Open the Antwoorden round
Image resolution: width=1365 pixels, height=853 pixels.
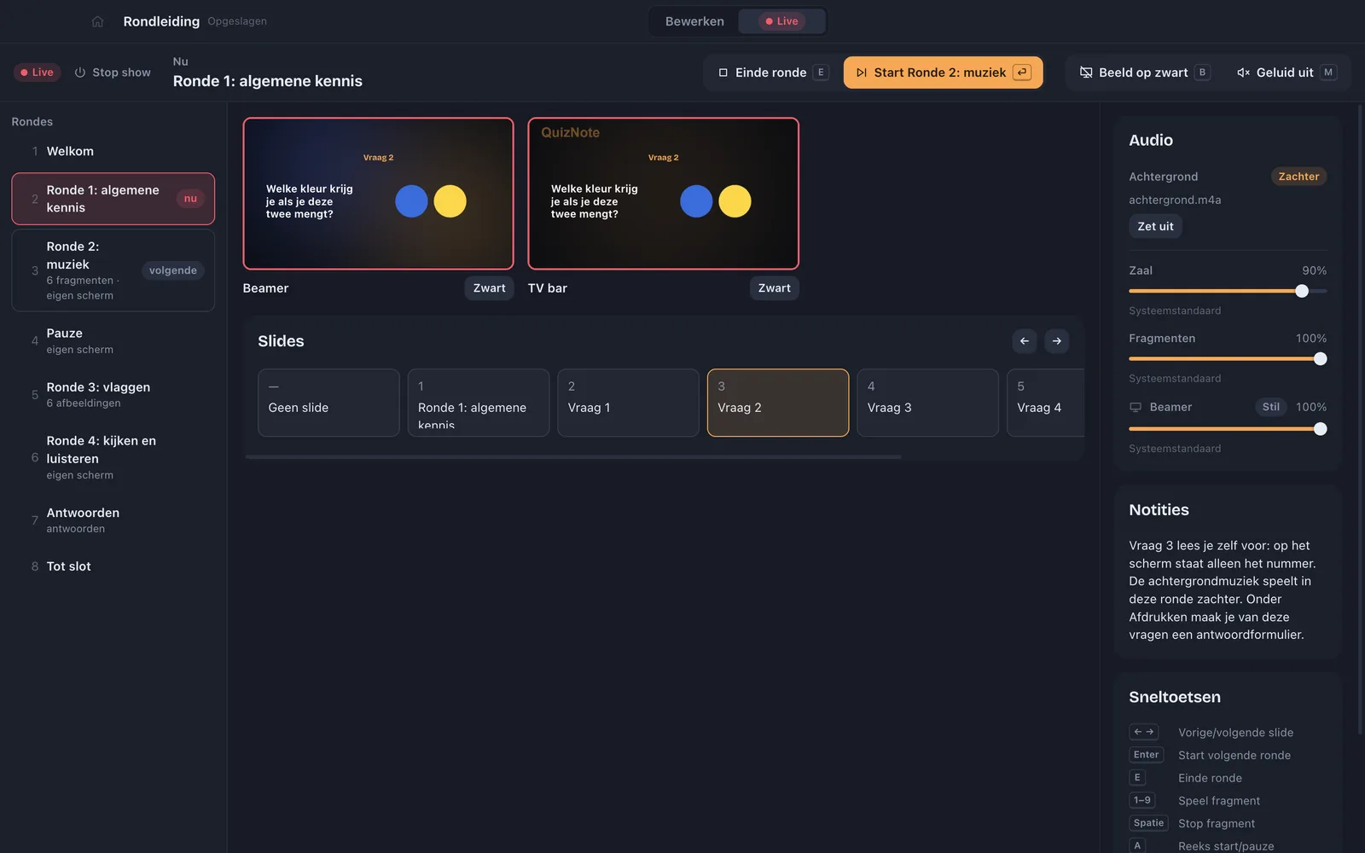click(x=113, y=519)
